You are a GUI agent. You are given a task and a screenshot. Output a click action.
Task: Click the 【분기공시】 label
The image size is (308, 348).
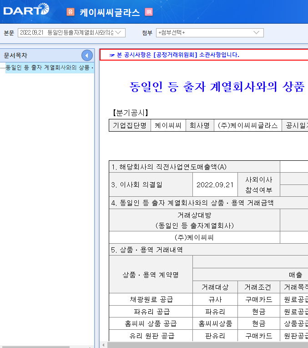[131, 113]
